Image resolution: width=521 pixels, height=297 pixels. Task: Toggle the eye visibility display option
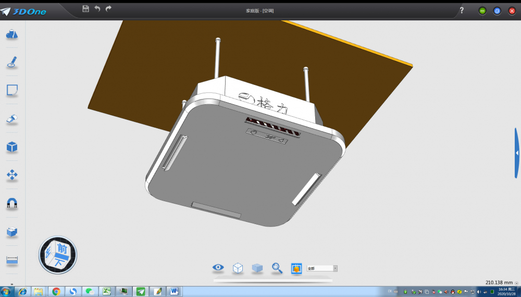pyautogui.click(x=218, y=267)
